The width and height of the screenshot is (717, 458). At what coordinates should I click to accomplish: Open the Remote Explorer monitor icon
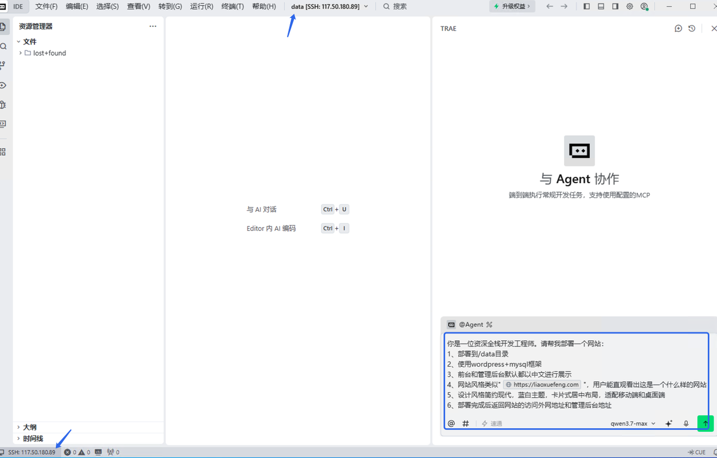(x=3, y=124)
